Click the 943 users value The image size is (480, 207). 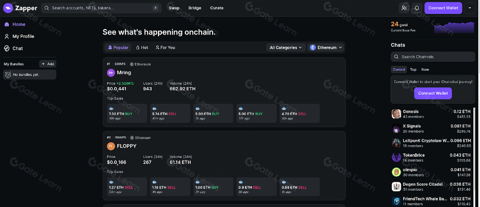(x=147, y=89)
